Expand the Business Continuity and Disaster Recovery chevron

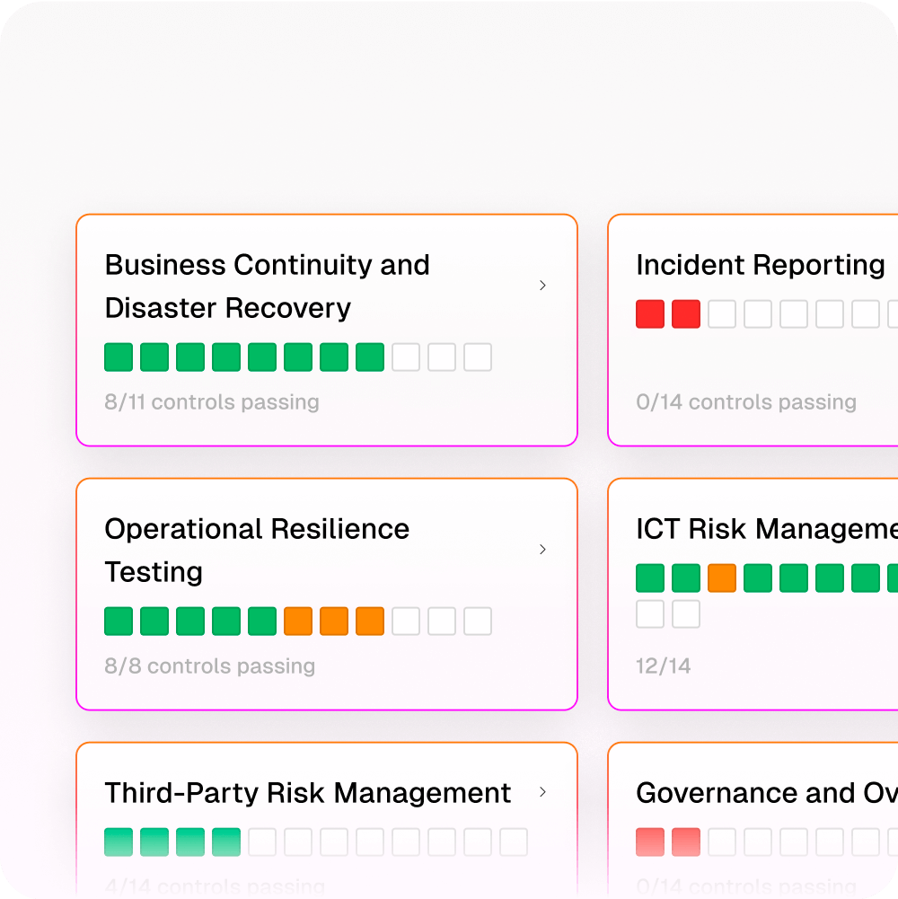click(542, 286)
